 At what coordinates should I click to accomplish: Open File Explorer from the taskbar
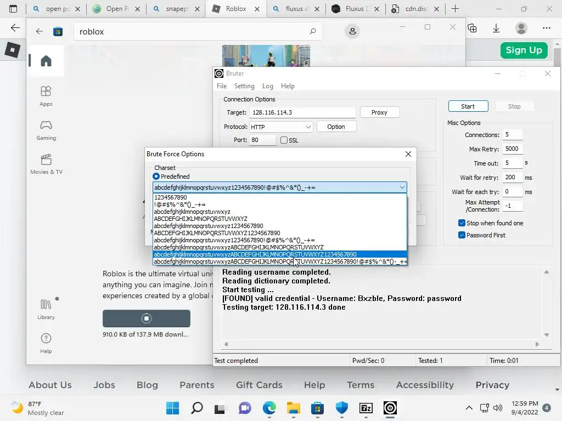click(x=293, y=408)
